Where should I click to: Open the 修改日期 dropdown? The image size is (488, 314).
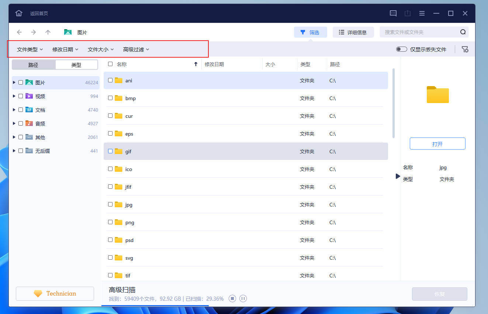pos(65,49)
